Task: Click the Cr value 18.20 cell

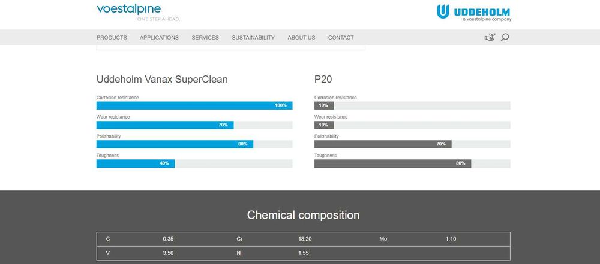Action: click(305, 239)
